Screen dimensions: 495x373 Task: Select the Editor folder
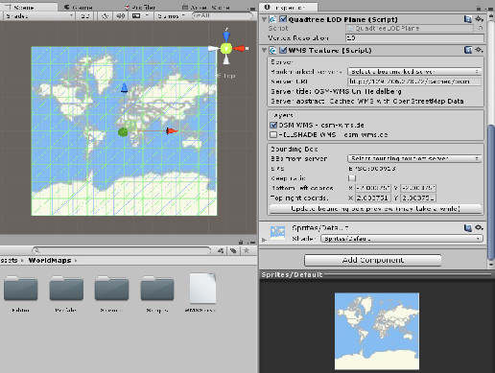(20, 294)
